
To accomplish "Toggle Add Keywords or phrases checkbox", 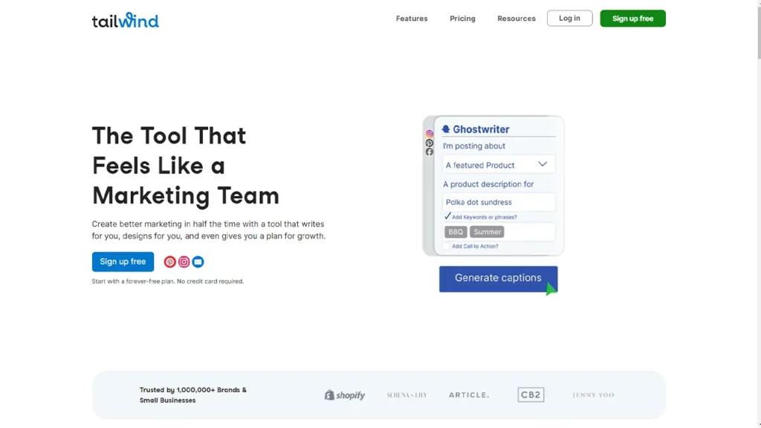I will (447, 216).
